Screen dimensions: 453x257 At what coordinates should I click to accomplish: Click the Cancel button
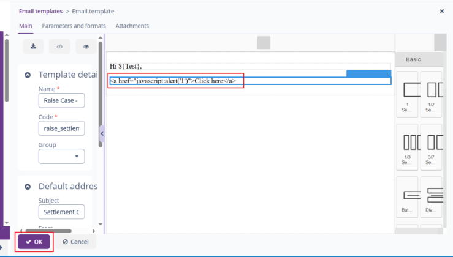75,242
